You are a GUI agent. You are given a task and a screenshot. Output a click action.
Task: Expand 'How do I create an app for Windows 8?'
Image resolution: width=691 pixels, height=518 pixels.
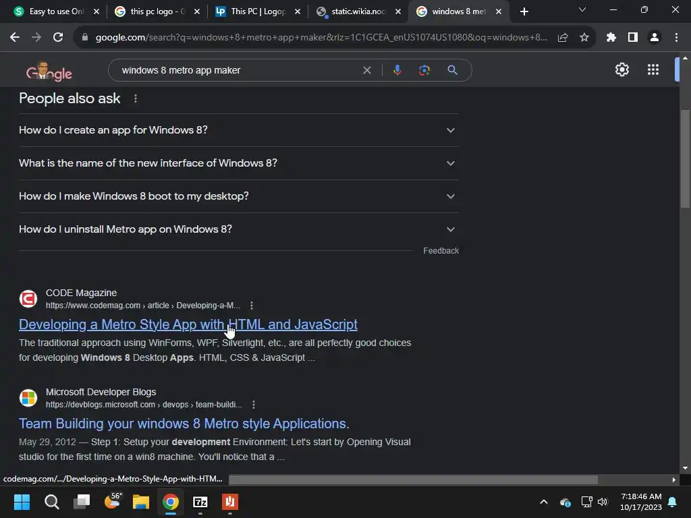coord(238,130)
